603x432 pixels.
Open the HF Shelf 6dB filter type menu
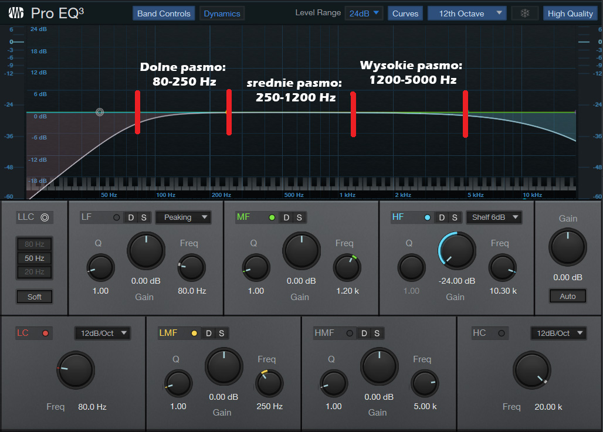point(494,217)
